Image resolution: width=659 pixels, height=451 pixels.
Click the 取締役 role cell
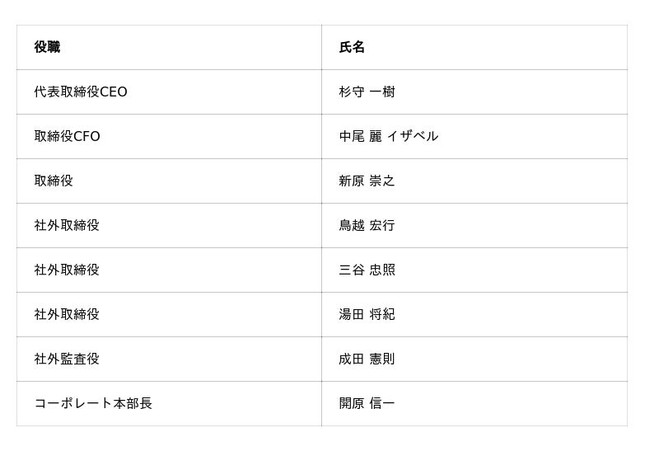(54, 181)
